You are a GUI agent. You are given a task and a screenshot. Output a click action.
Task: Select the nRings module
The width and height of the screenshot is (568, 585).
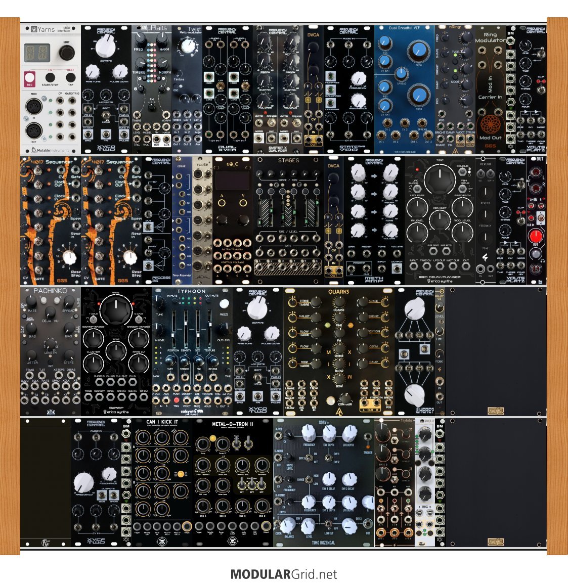[455, 89]
